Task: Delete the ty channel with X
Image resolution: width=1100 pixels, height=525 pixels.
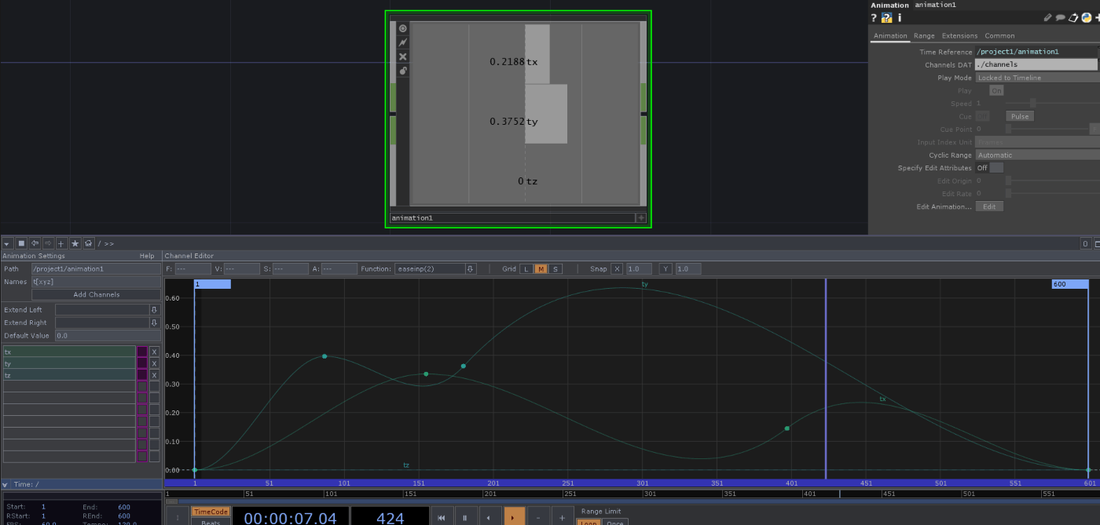Action: coord(154,364)
